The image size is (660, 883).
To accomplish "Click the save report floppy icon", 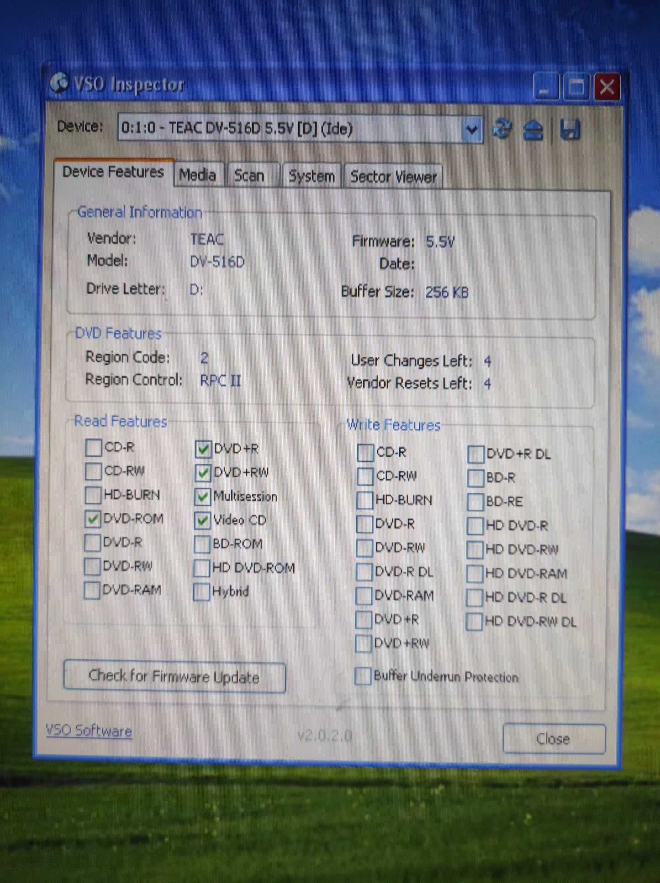I will (570, 130).
